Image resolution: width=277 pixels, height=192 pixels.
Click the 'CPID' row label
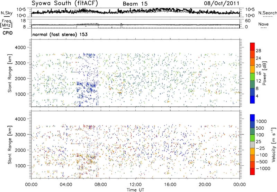tap(8, 33)
